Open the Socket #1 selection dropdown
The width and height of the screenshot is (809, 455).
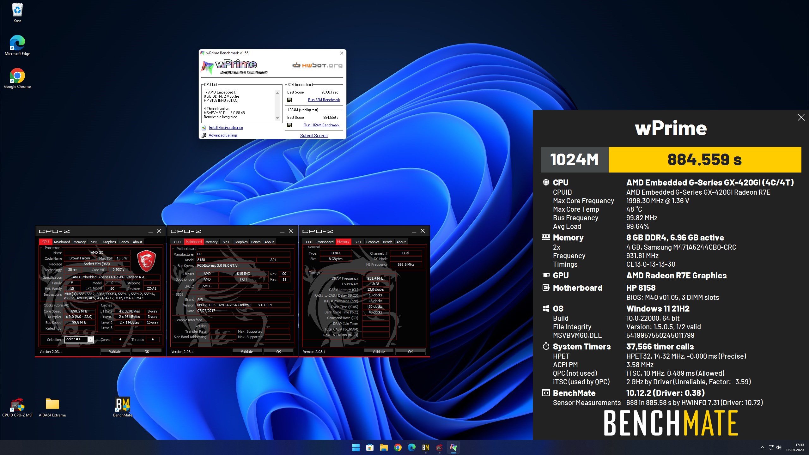[x=90, y=339]
